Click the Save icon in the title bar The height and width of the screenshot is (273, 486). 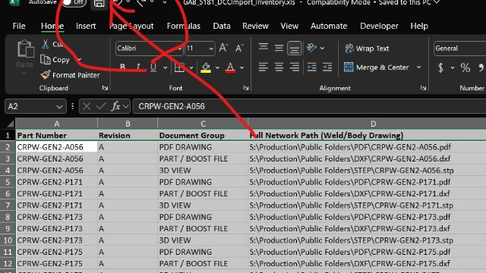pyautogui.click(x=99, y=3)
